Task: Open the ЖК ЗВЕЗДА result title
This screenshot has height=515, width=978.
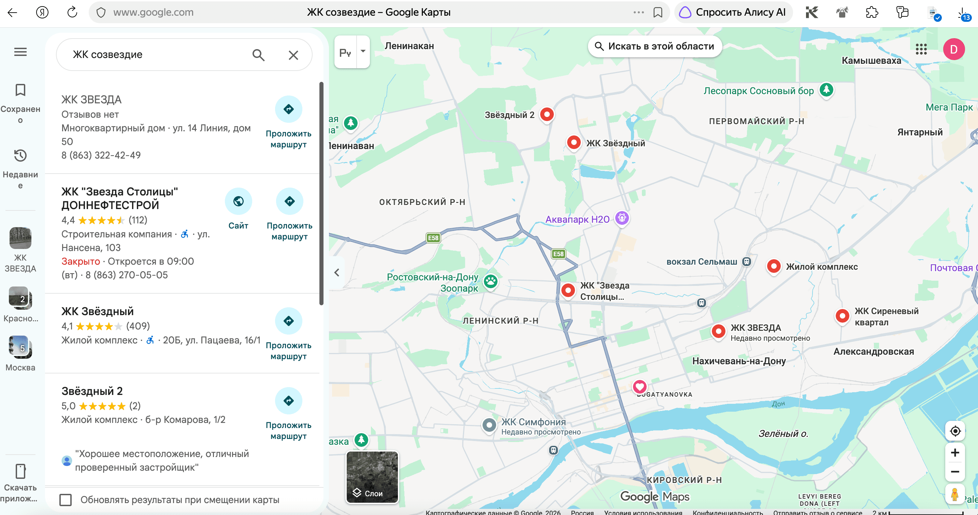Action: [x=91, y=100]
